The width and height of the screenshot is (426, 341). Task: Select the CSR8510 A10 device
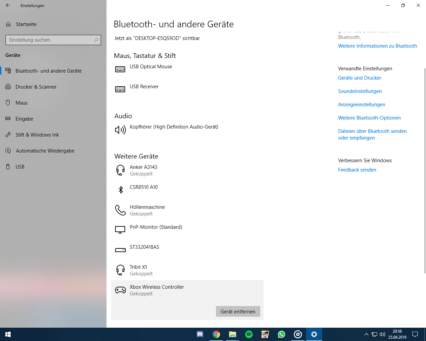(x=187, y=190)
